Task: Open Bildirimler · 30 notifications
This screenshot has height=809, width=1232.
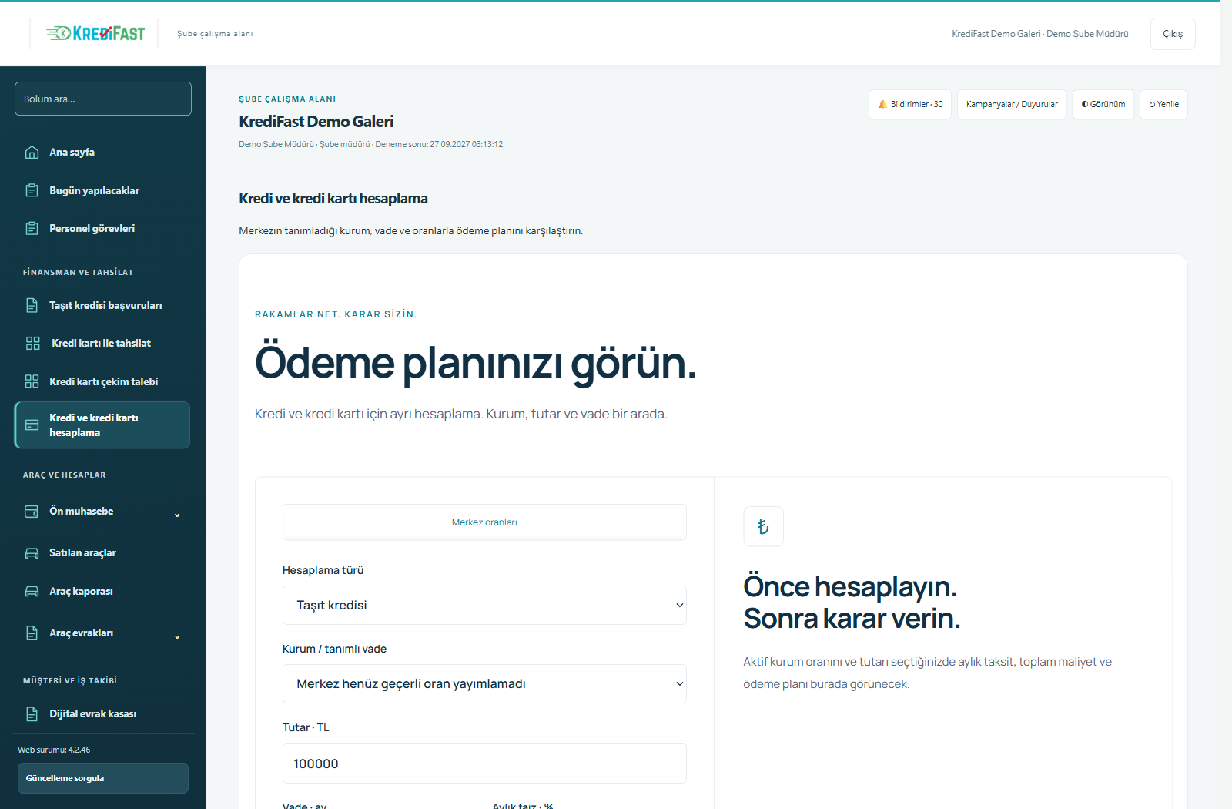Action: click(910, 104)
